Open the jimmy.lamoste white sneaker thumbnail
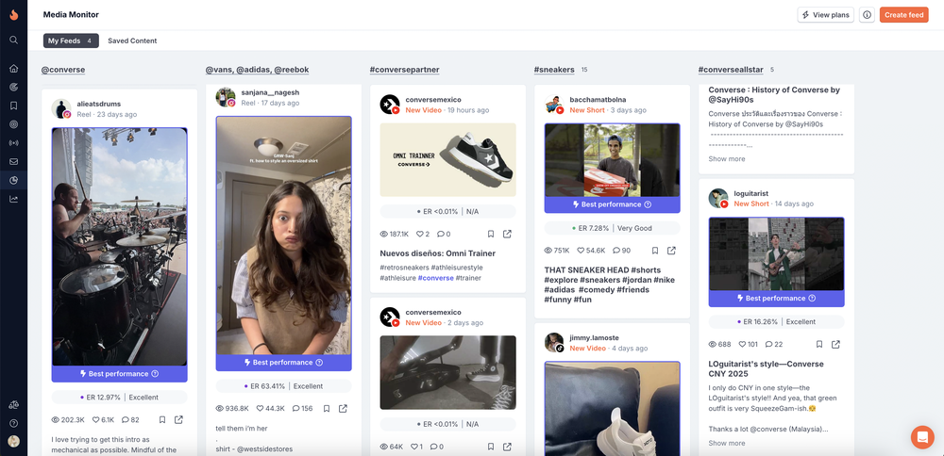Screen dimensions: 944x456 click(613, 409)
